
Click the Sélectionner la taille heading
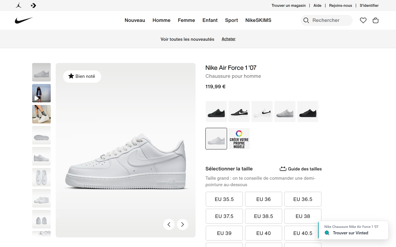[x=229, y=169]
